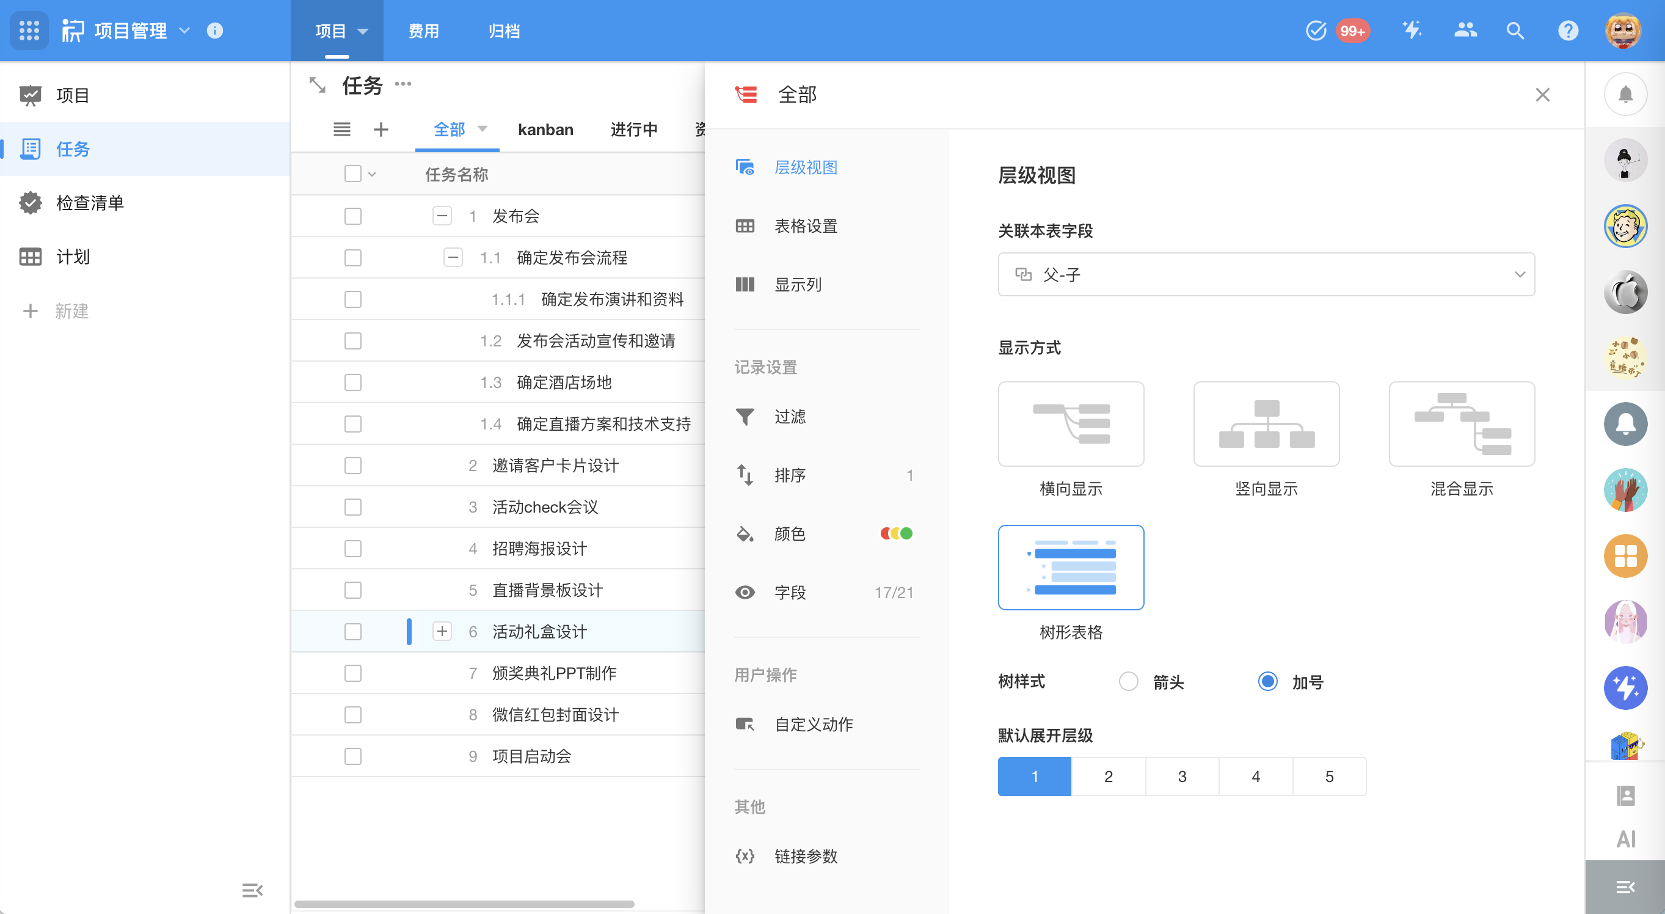Select 树形表格 layout thumbnail
Image resolution: width=1665 pixels, height=914 pixels.
tap(1070, 567)
